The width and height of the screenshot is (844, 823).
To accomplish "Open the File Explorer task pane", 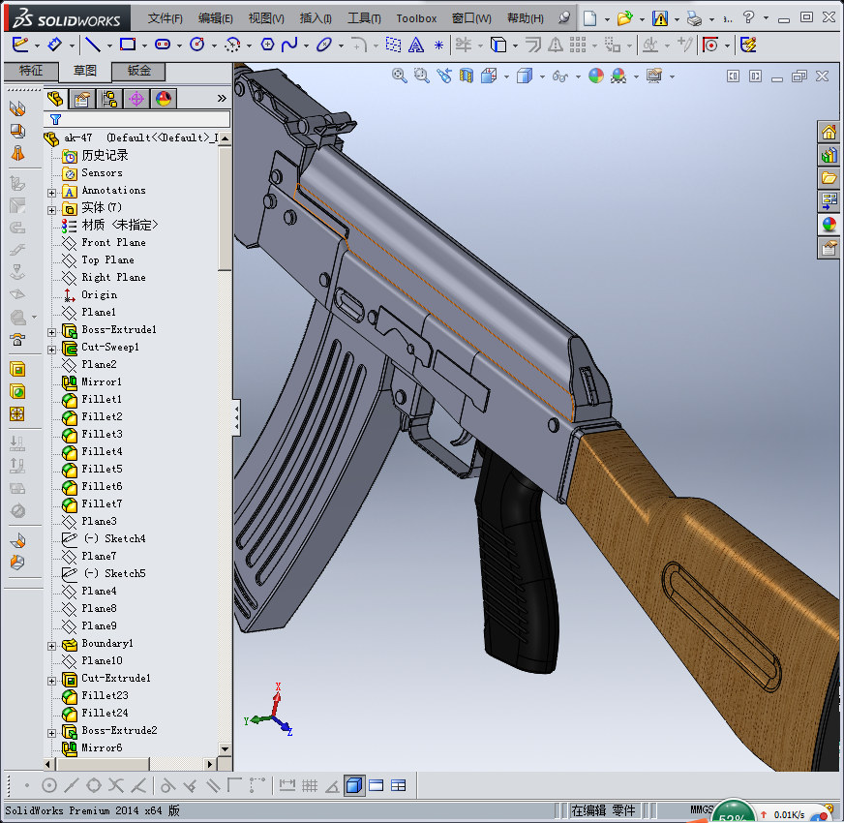I will (829, 178).
